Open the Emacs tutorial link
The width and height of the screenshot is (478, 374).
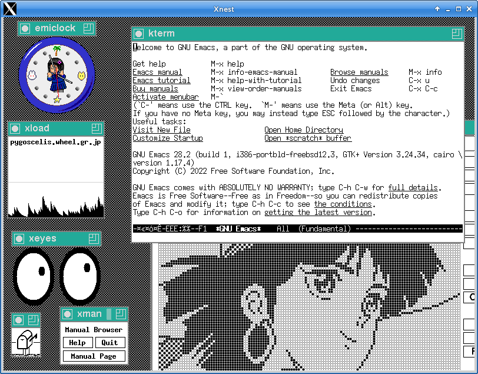[x=161, y=81]
